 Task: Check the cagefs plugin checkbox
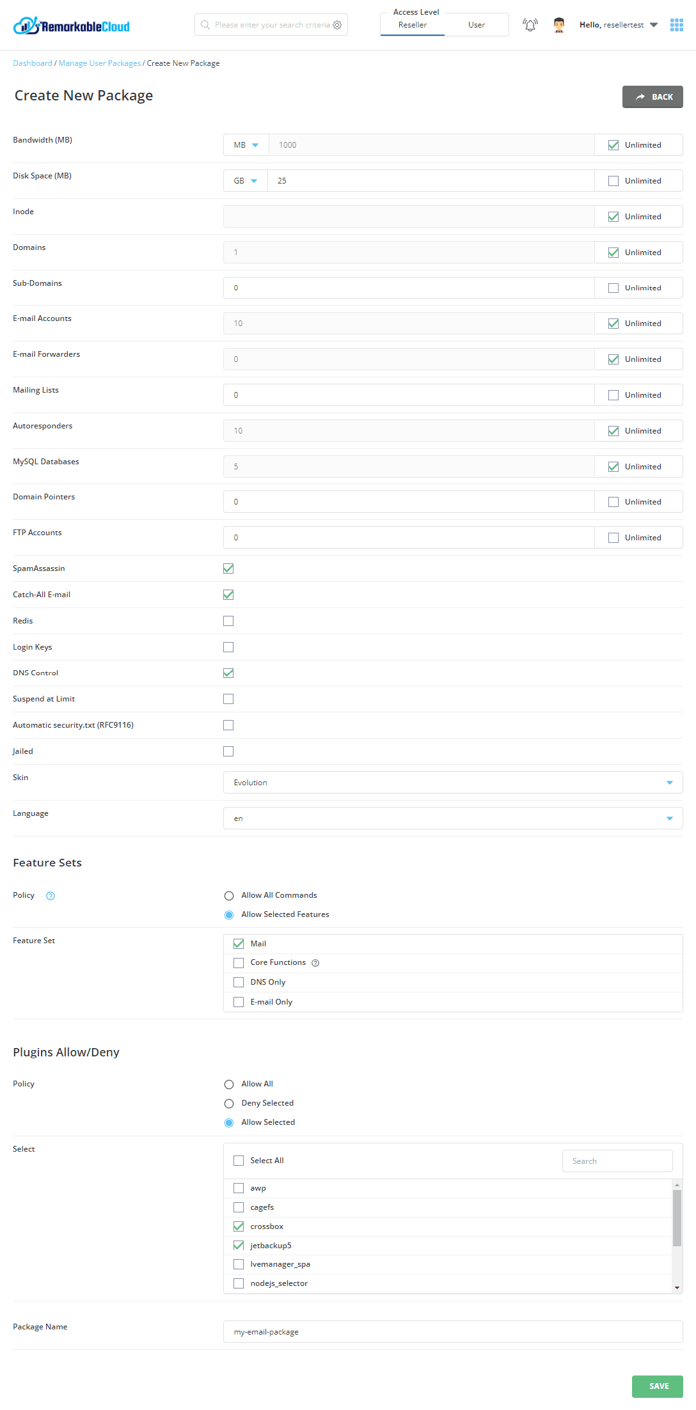(x=239, y=1207)
